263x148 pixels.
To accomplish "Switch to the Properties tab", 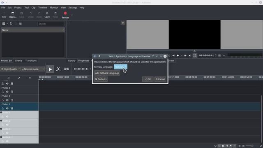I will tap(83, 60).
